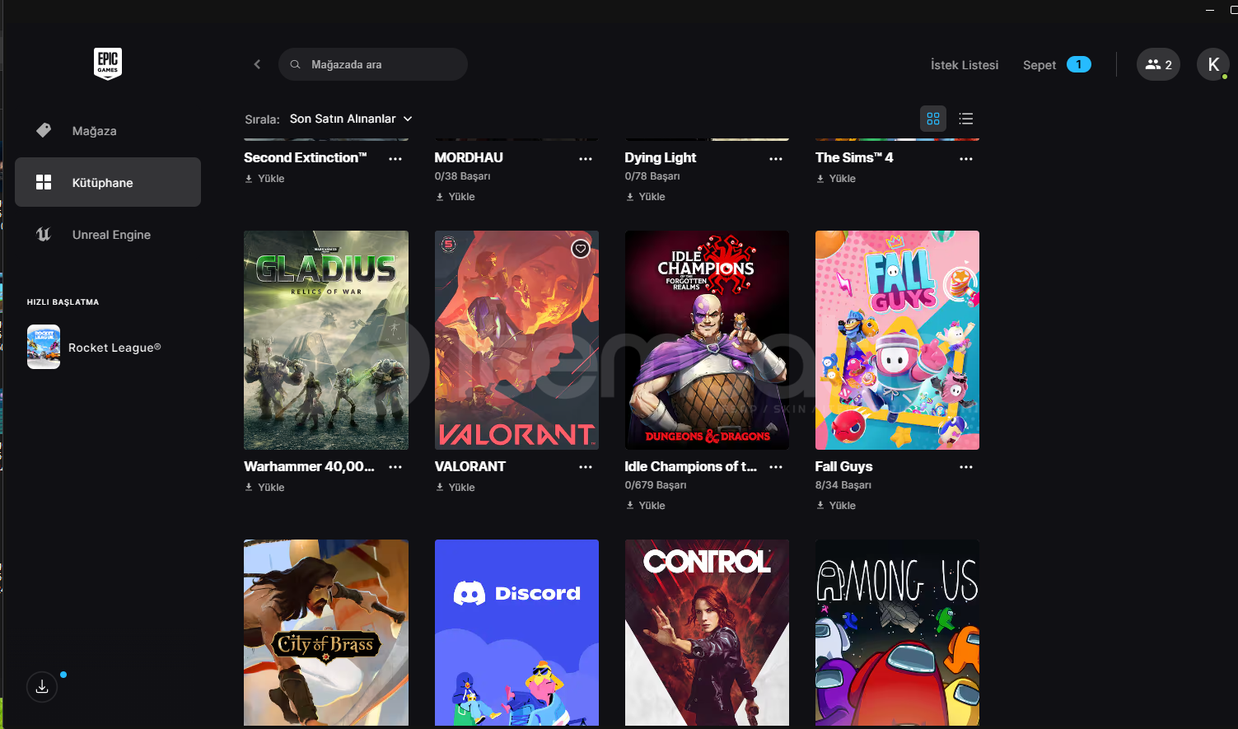Click Yükle under Idle Champions
Image resolution: width=1238 pixels, height=729 pixels.
tap(645, 506)
